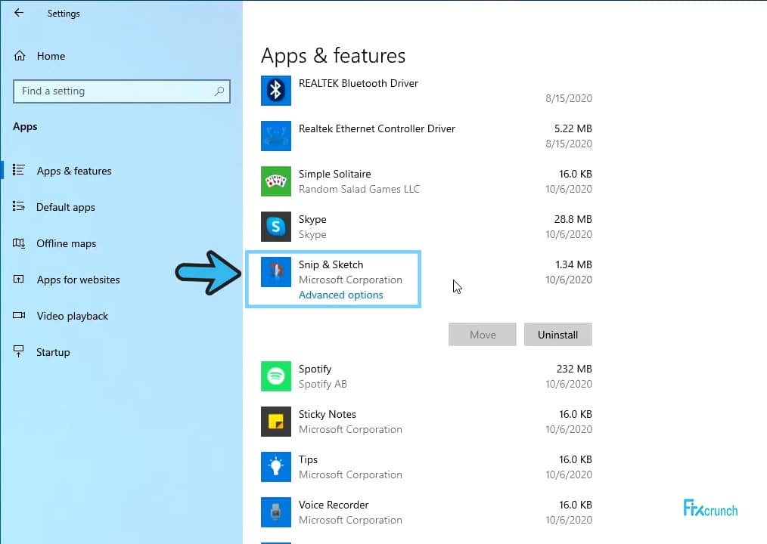Screen dimensions: 767x544
Task: Select the Tips app name
Action: (308, 459)
